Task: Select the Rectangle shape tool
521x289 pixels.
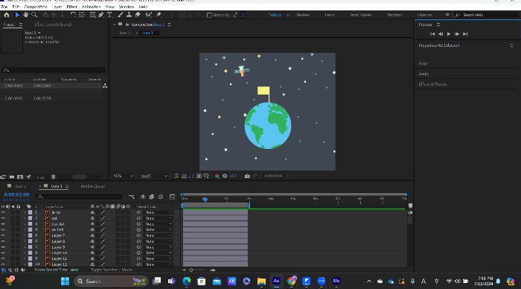Action: [x=93, y=15]
